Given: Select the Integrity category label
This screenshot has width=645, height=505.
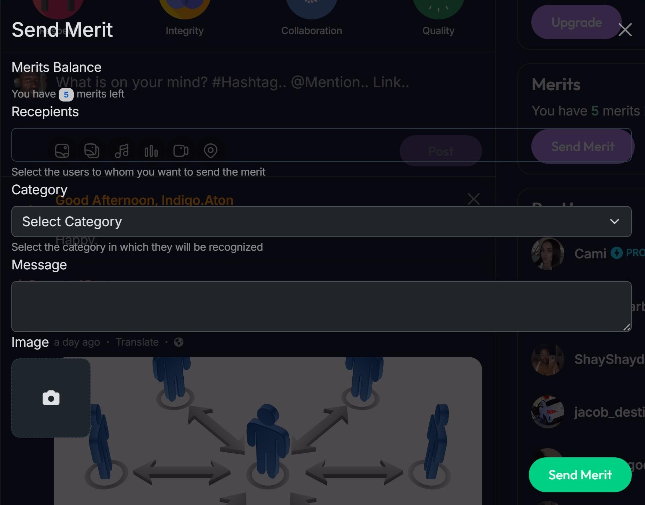Looking at the screenshot, I should click(x=184, y=30).
